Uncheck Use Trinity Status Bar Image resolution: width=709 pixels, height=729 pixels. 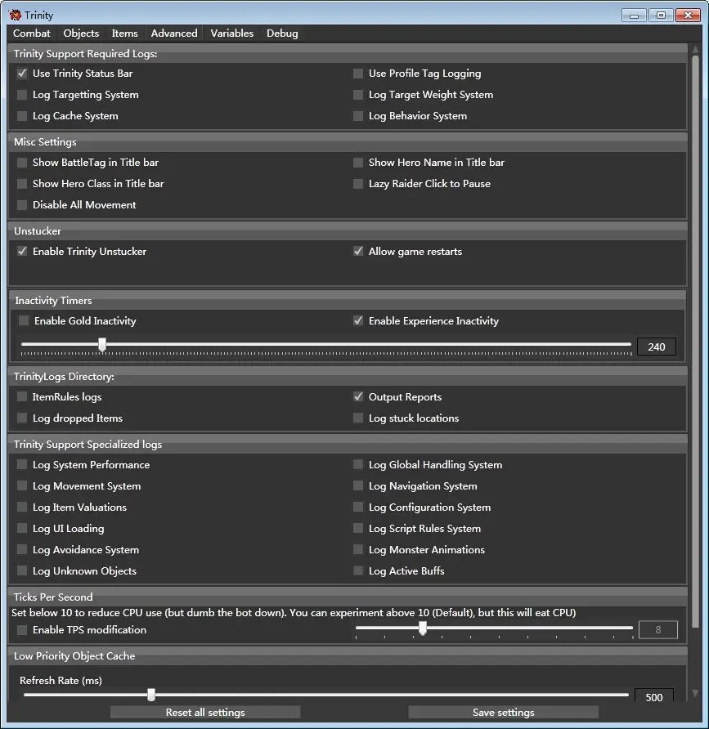tap(22, 74)
